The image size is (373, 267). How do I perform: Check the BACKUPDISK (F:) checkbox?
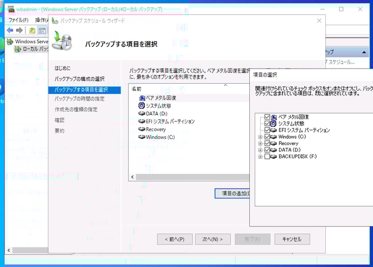point(267,157)
